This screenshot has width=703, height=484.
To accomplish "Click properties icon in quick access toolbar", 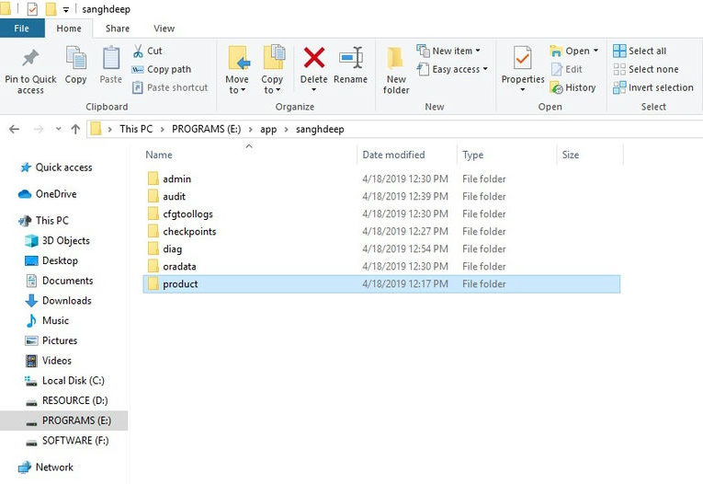I will point(32,8).
